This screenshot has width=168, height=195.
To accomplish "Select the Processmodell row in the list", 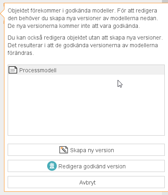I will click(86, 70).
